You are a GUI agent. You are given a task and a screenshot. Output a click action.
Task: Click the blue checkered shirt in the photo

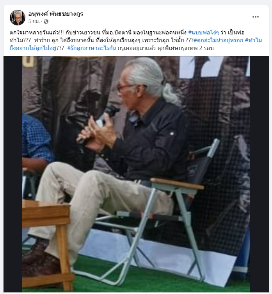36,138
